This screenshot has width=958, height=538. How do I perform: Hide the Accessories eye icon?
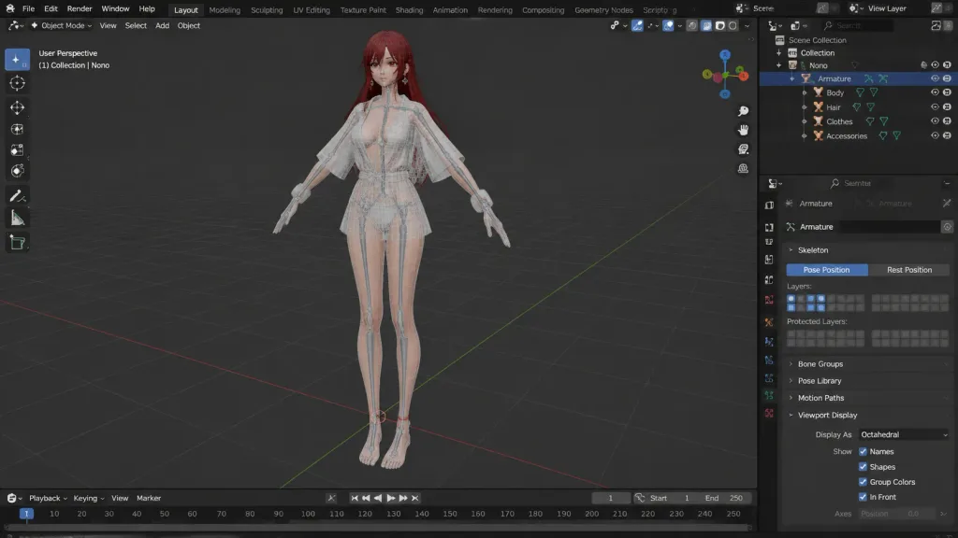935,135
